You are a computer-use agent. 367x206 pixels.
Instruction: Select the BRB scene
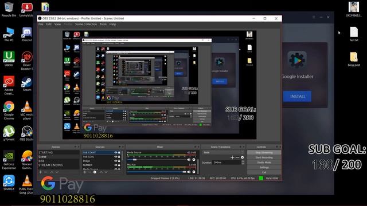(x=58, y=161)
